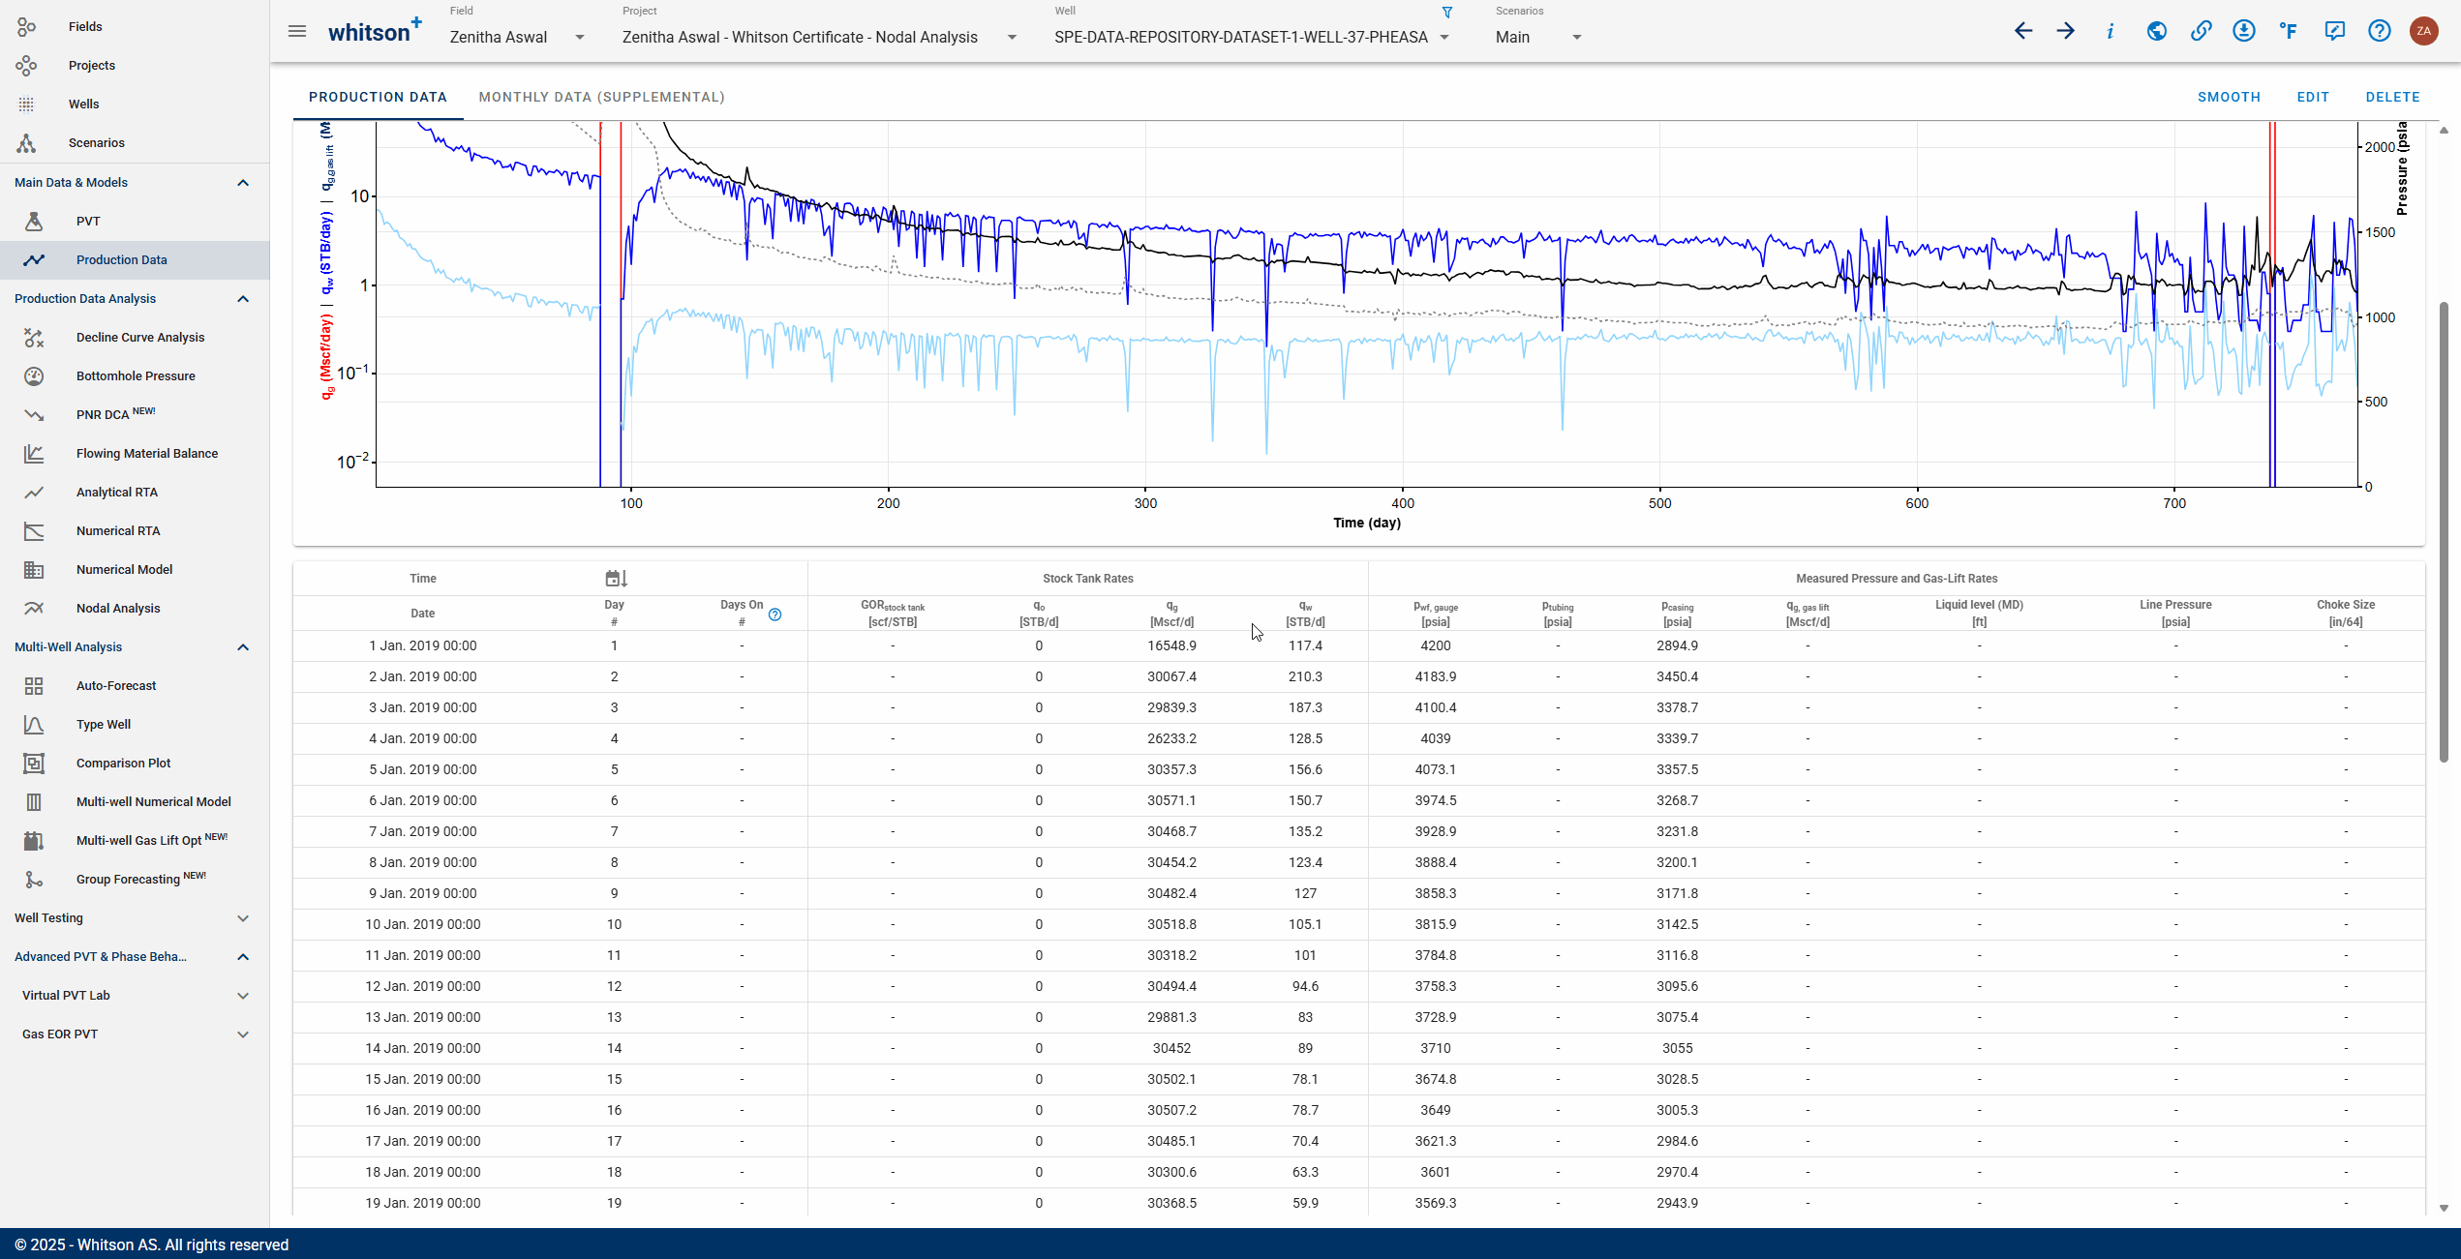Click the Fields sidebar icon
This screenshot has height=1259, width=2461.
pyautogui.click(x=26, y=27)
